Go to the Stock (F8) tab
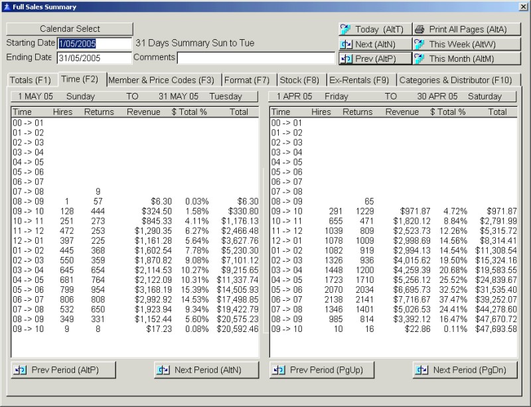Image resolution: width=531 pixels, height=407 pixels. 299,80
